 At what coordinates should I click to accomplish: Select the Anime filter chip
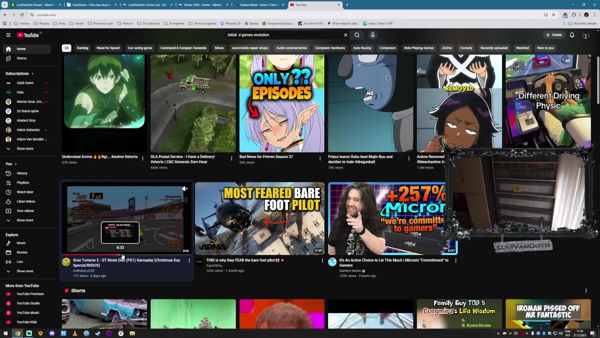point(447,48)
